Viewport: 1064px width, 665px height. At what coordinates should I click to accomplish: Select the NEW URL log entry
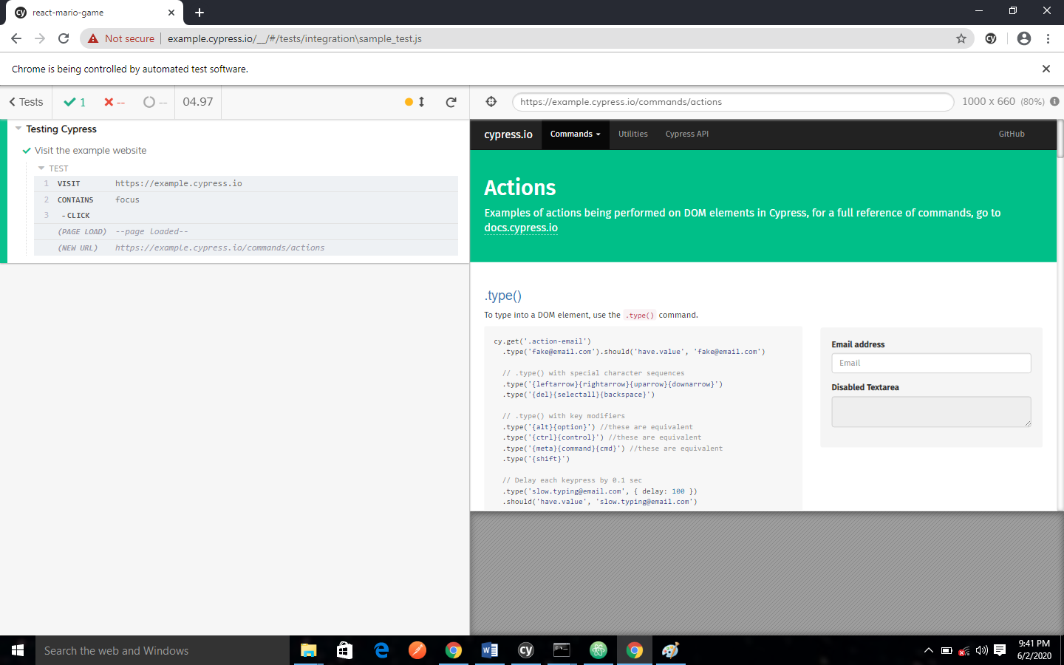point(246,248)
